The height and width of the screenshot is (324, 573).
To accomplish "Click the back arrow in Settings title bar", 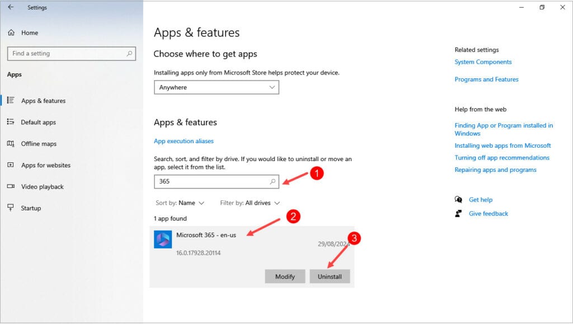I will point(11,7).
